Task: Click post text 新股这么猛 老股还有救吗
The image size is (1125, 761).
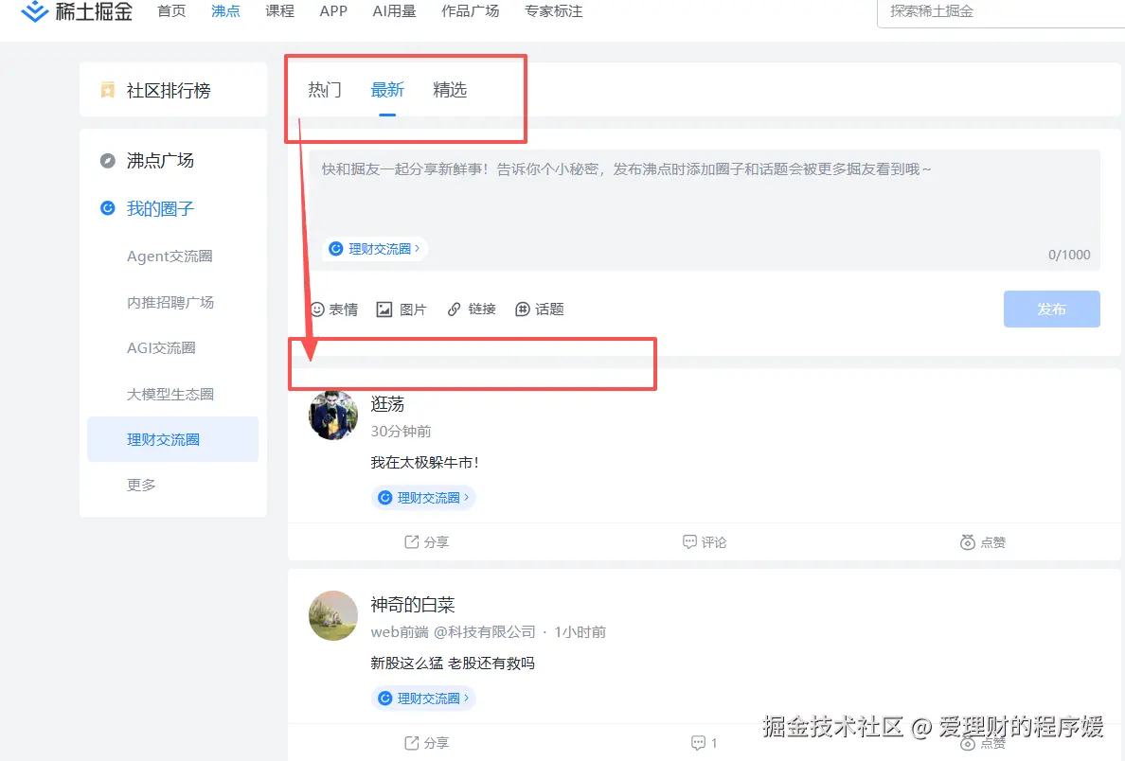Action: [x=453, y=664]
